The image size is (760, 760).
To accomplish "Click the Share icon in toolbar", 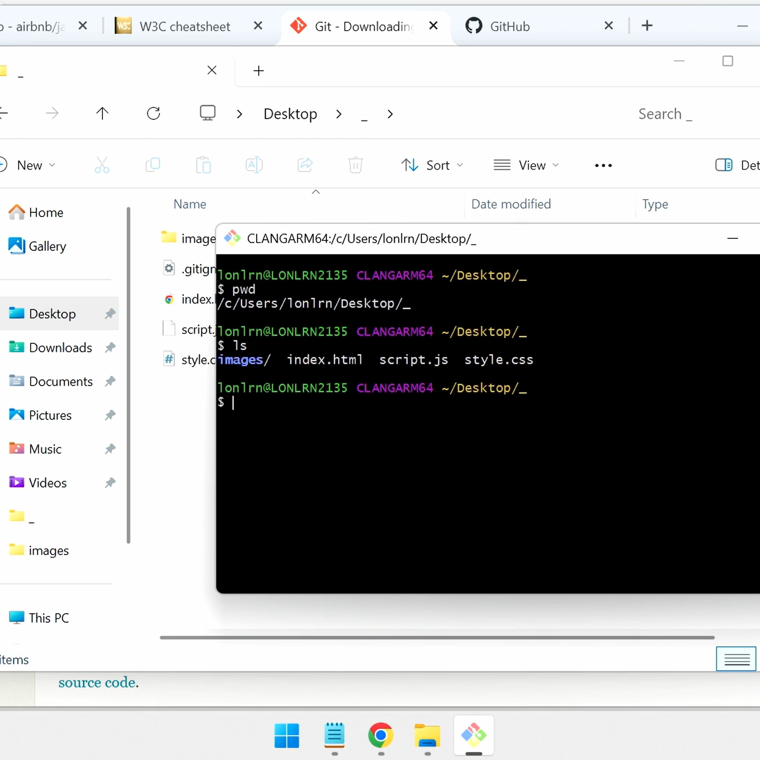I will click(x=305, y=165).
